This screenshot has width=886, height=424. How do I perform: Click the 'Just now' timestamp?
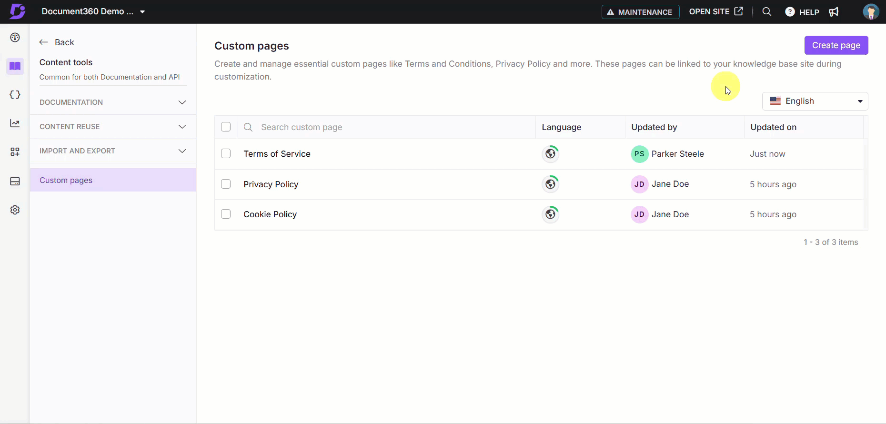click(x=767, y=154)
